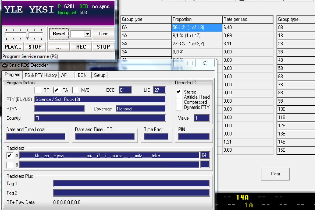Select the 0A proportion cell 56,1 %

(x=197, y=28)
